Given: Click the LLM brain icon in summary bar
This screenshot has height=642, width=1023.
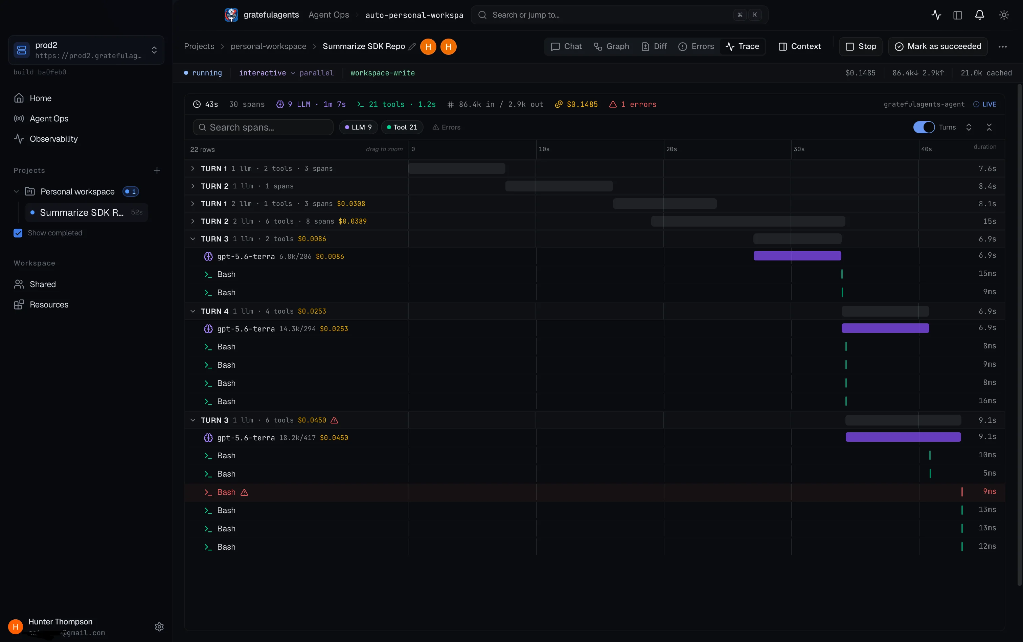Looking at the screenshot, I should tap(280, 105).
